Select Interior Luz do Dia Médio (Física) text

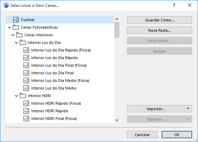click(x=60, y=81)
